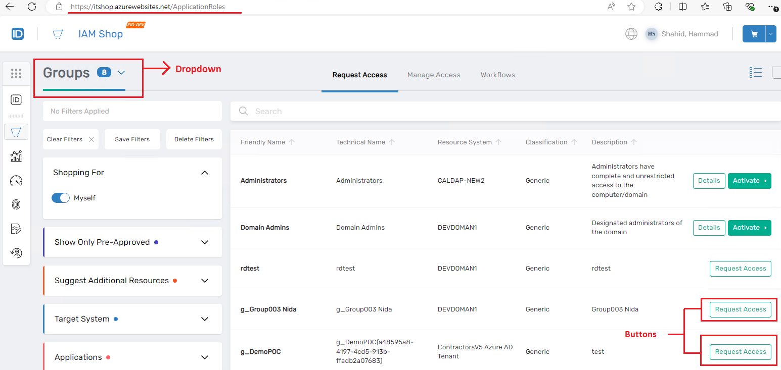This screenshot has height=370, width=781.
Task: Bookmark the page with the star icon
Action: click(631, 7)
